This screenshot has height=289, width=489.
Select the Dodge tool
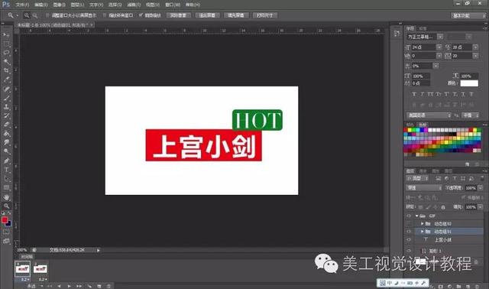[x=6, y=151]
